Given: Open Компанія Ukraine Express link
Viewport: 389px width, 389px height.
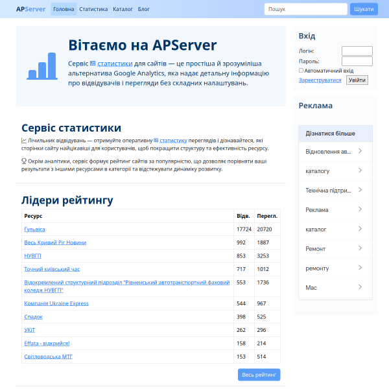Looking at the screenshot, I should click(56, 303).
